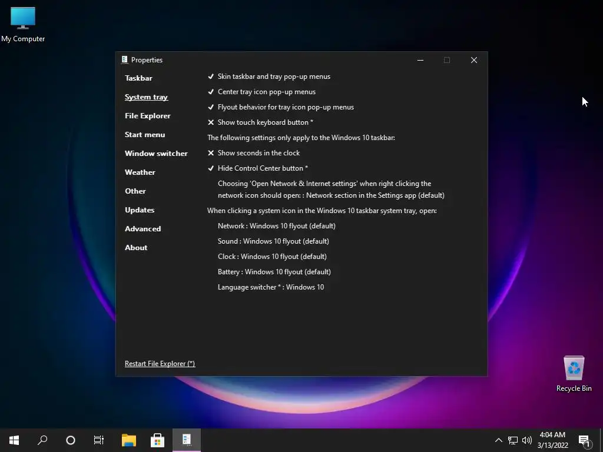Screen dimensions: 603x452
Task: Open Task View on the taskbar
Action: tap(99, 440)
